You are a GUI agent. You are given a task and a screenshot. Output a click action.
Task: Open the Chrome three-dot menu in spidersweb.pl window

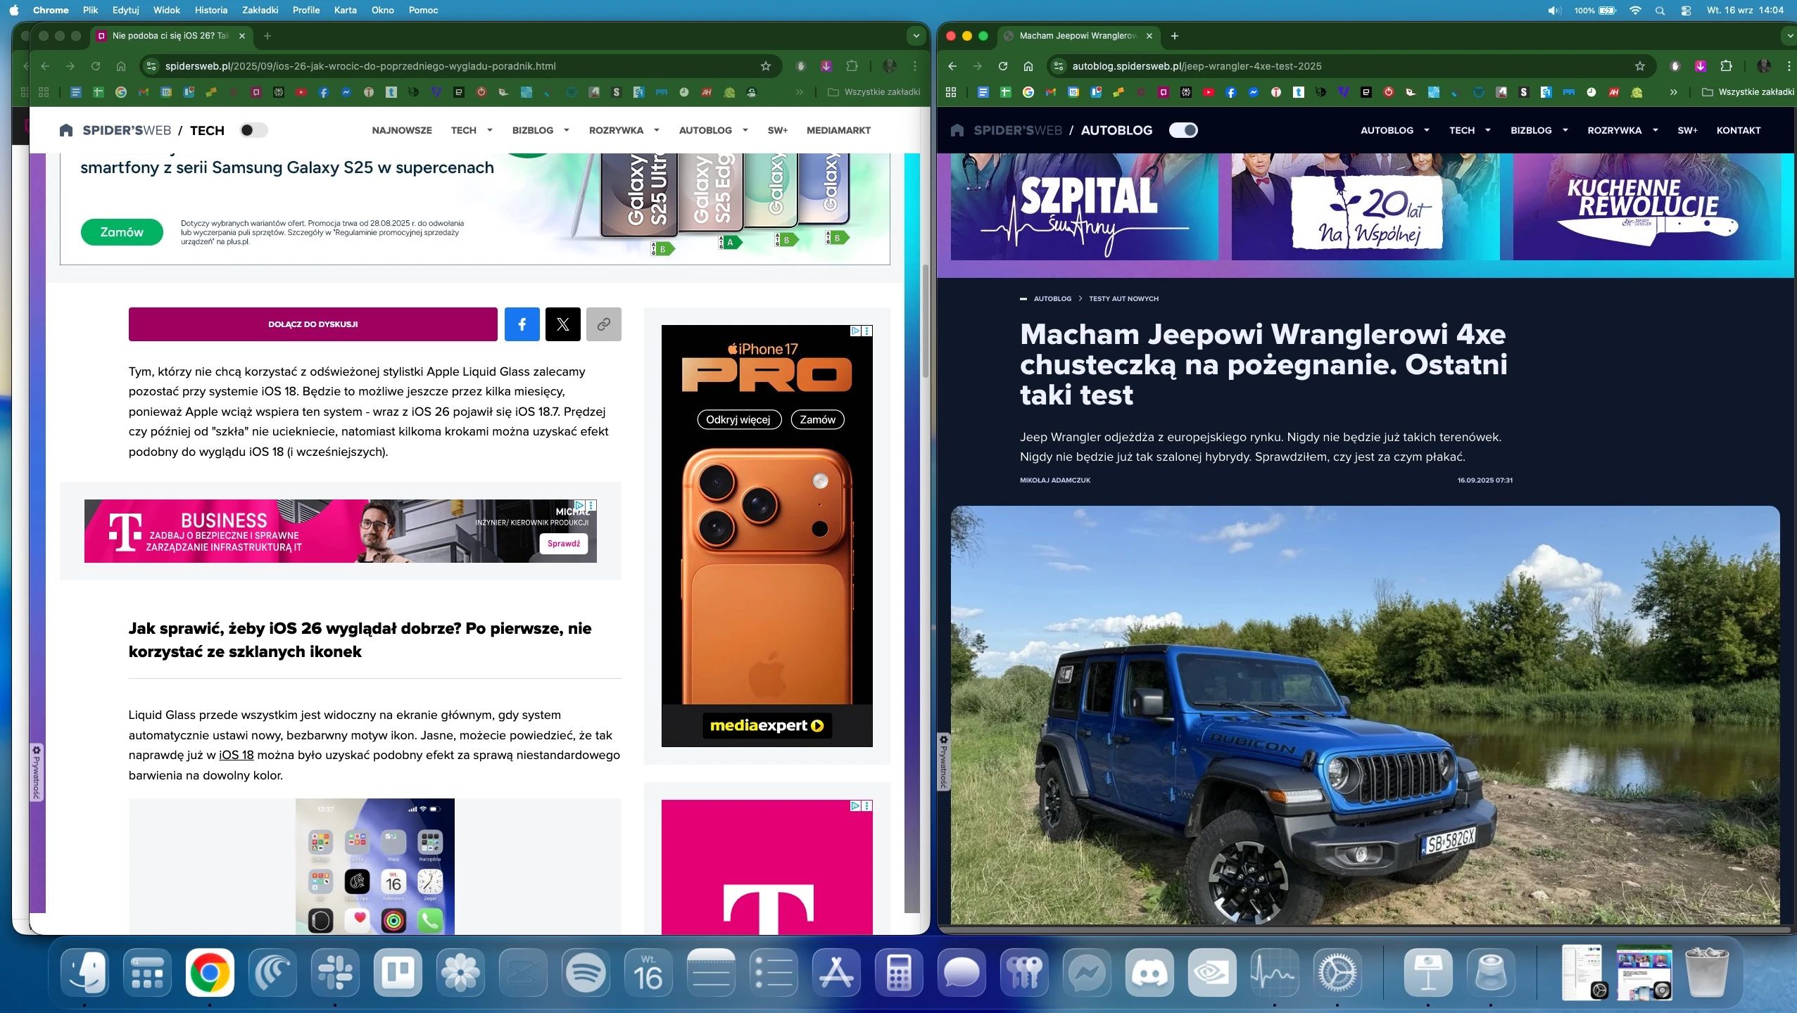point(915,66)
